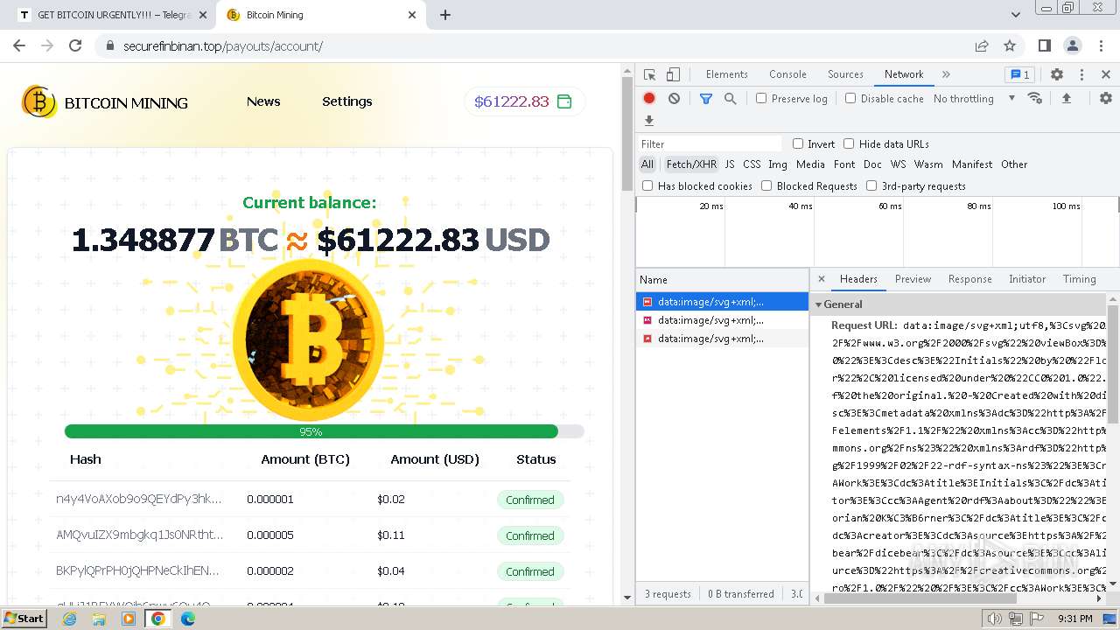Check 3rd-party requests checkbox
Image resolution: width=1120 pixels, height=630 pixels.
tap(871, 185)
